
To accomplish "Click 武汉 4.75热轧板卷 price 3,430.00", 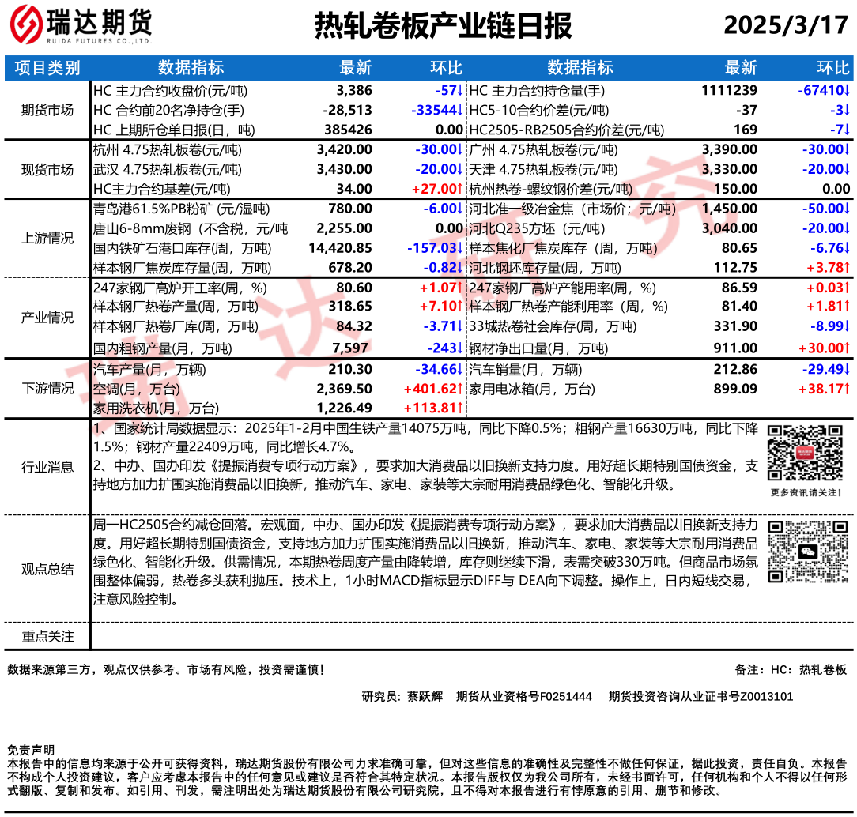I will pos(345,169).
